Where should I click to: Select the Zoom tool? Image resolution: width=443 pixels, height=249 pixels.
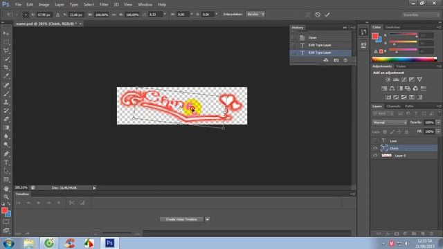[6, 196]
